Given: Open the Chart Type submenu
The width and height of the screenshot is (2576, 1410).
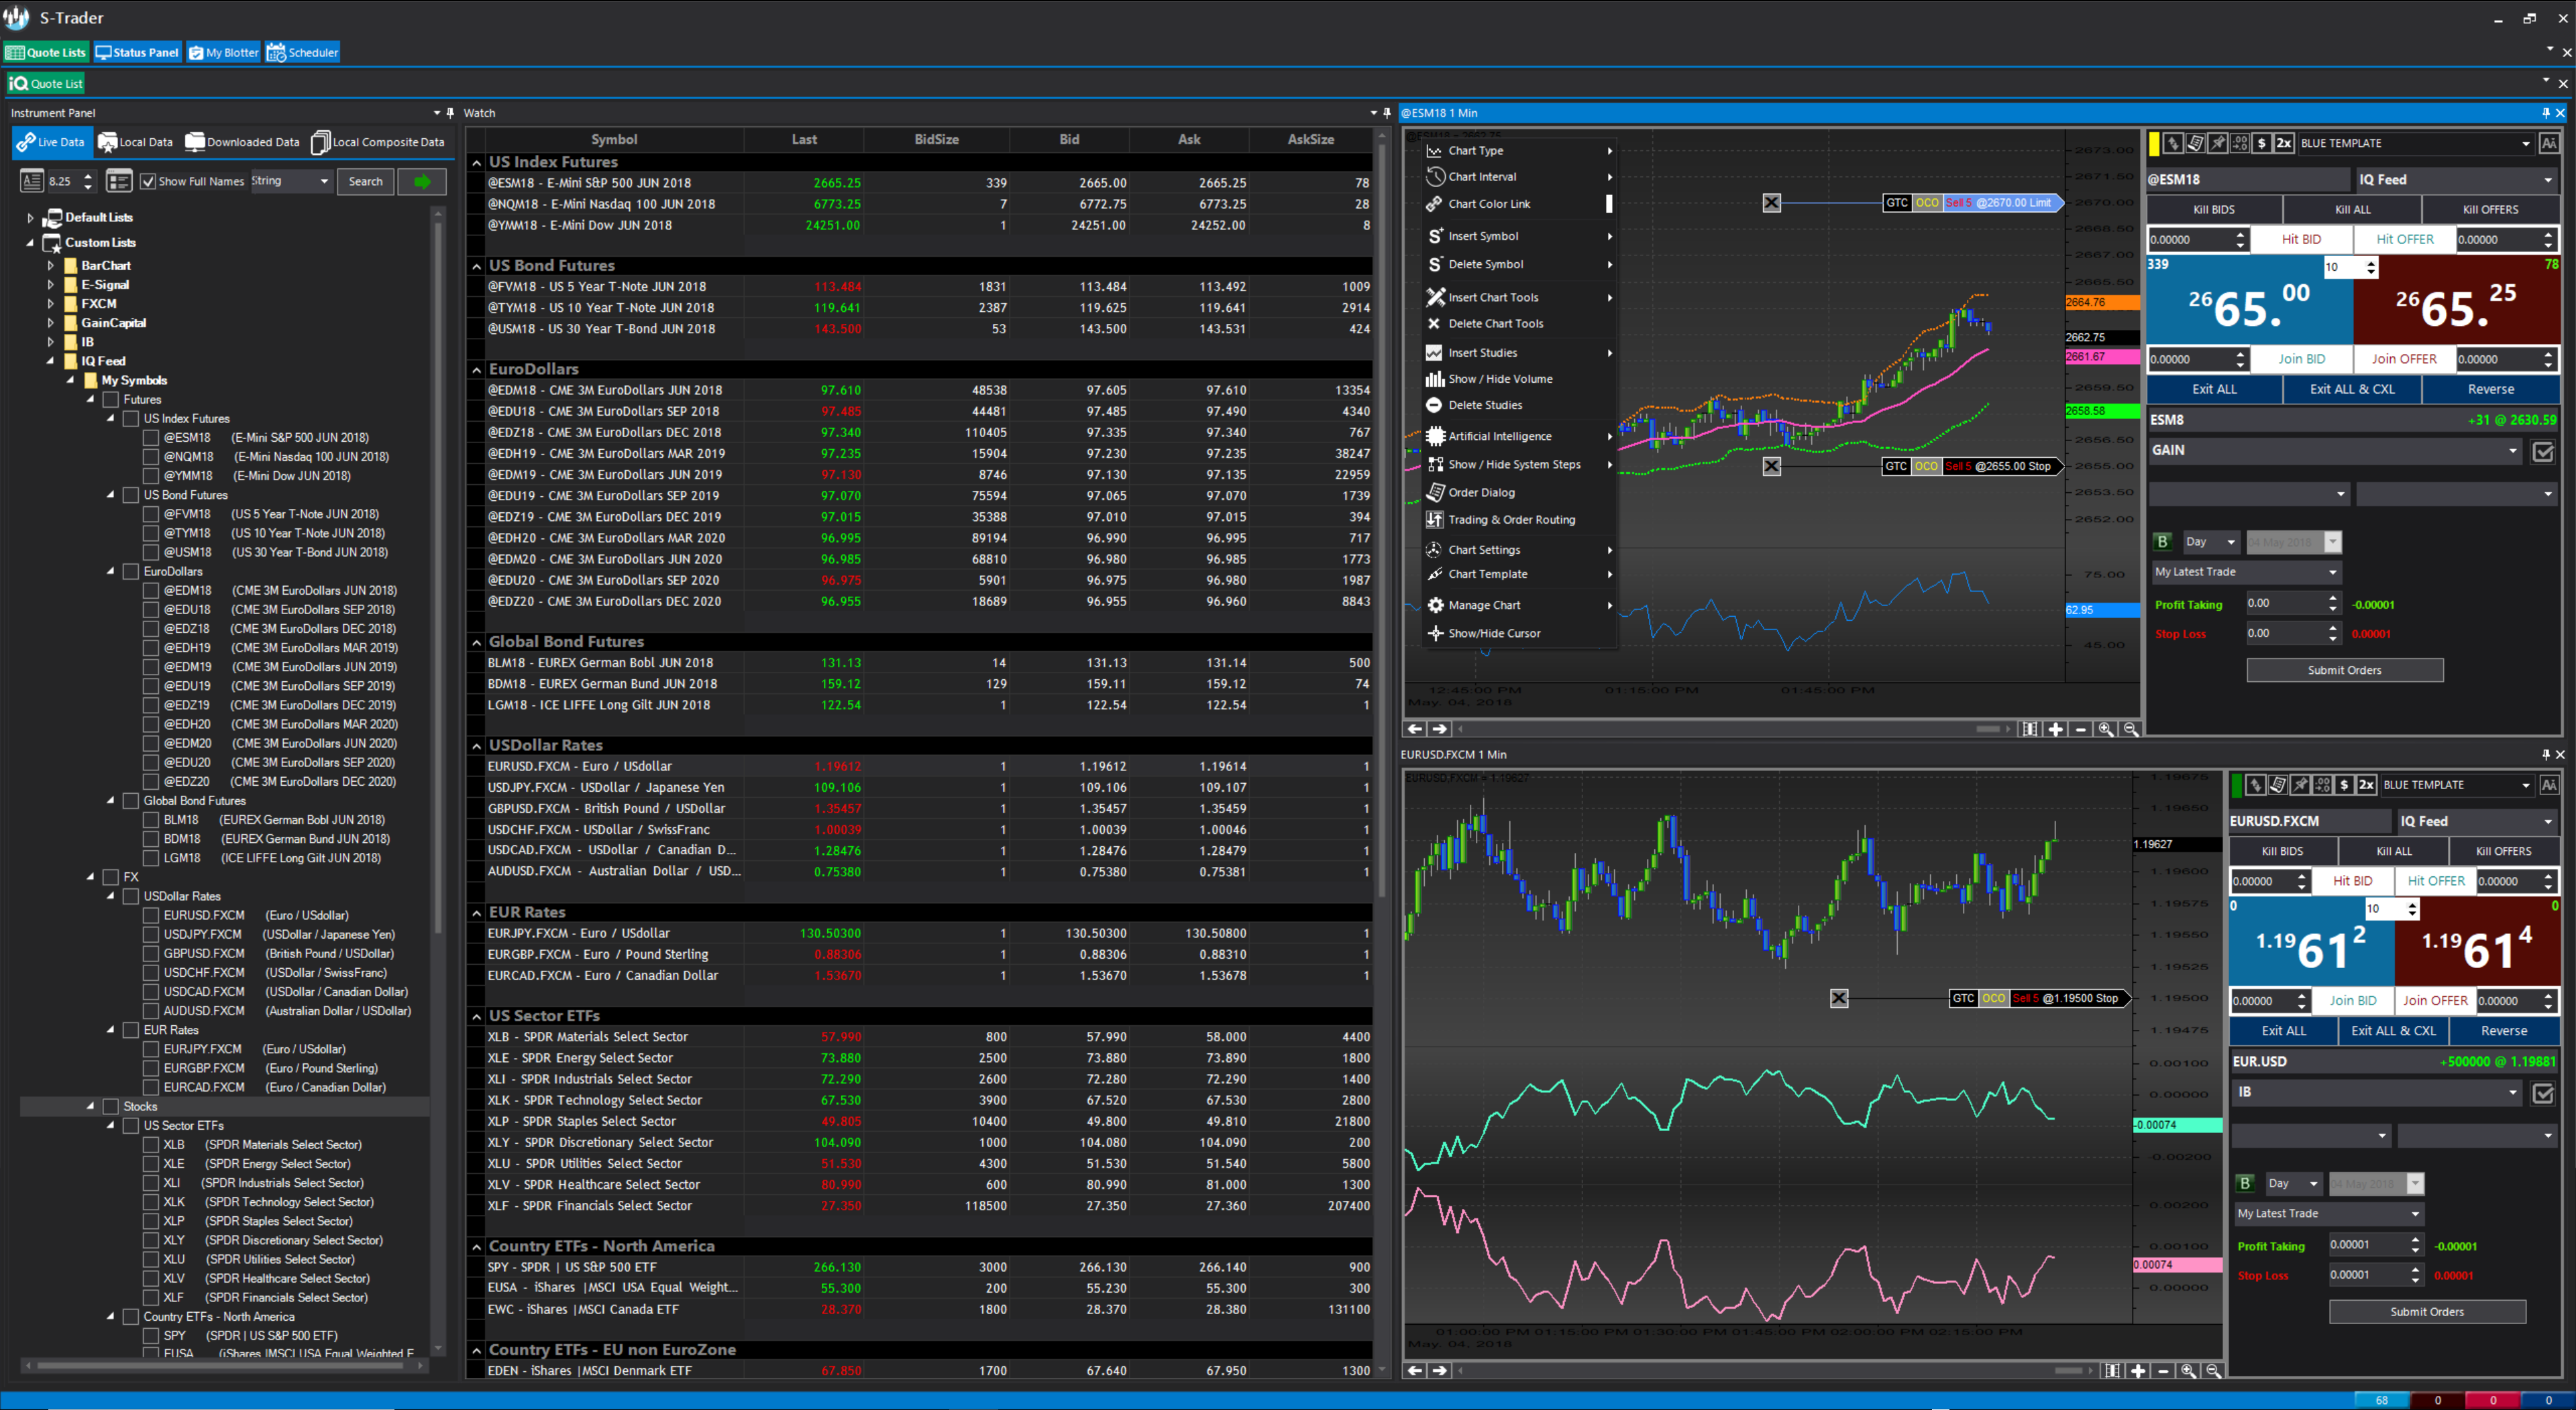Looking at the screenshot, I should [1519, 151].
